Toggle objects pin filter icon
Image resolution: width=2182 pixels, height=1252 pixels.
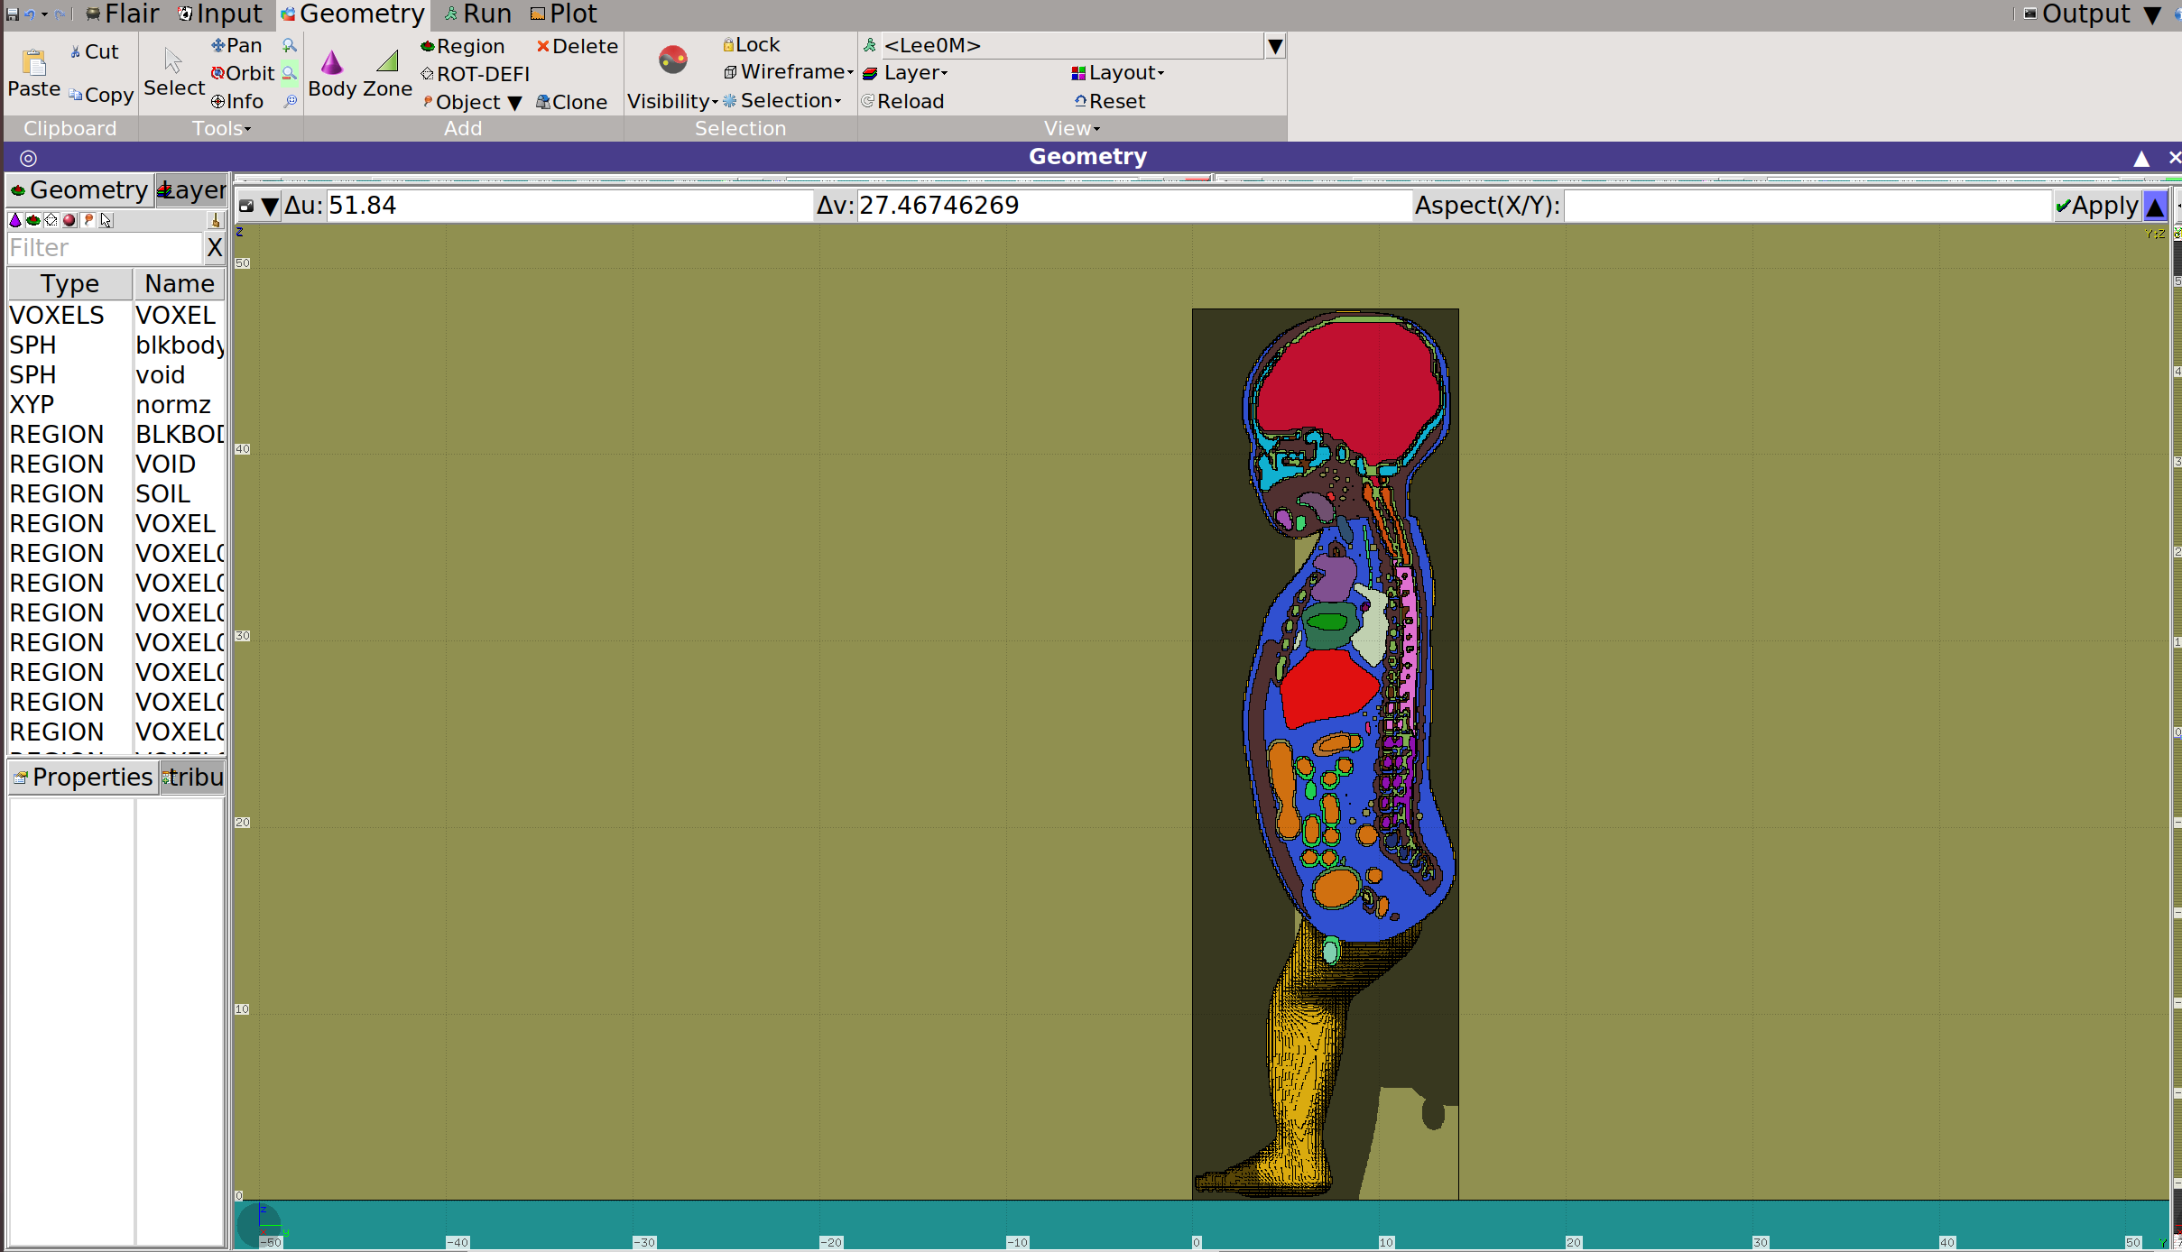click(88, 220)
